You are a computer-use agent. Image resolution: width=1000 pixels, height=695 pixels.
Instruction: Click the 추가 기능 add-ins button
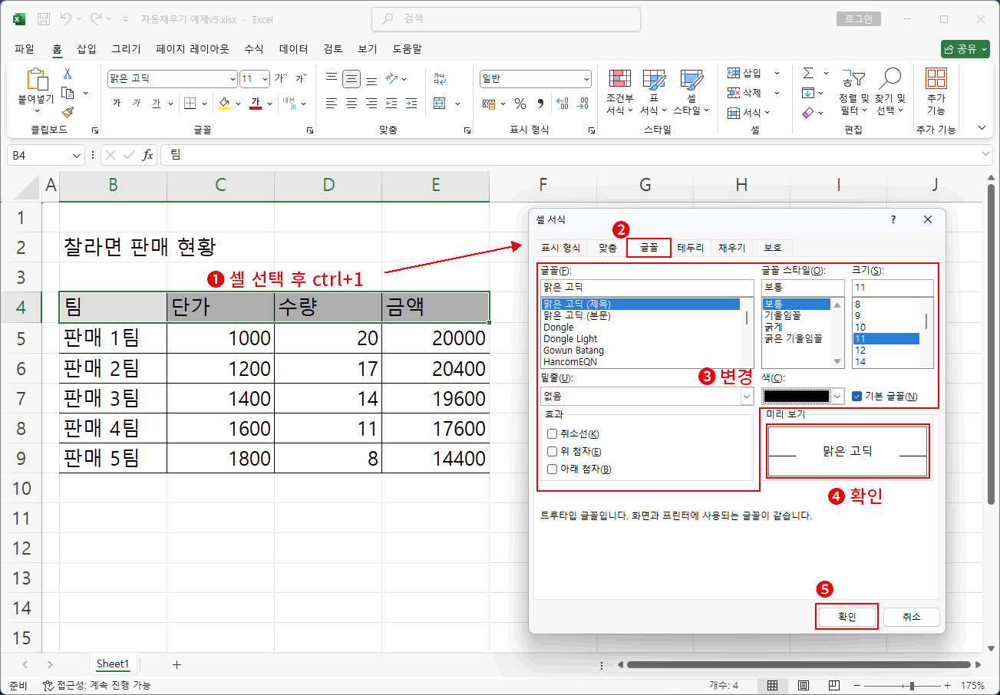click(x=936, y=92)
